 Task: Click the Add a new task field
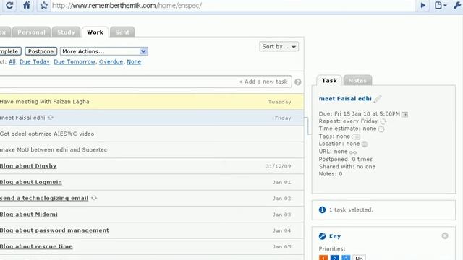(x=146, y=82)
